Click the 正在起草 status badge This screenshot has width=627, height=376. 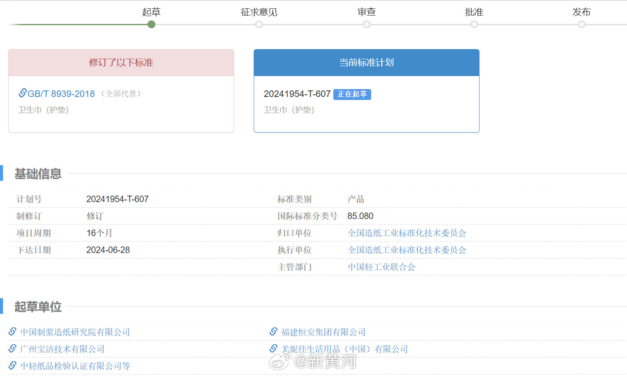[352, 94]
